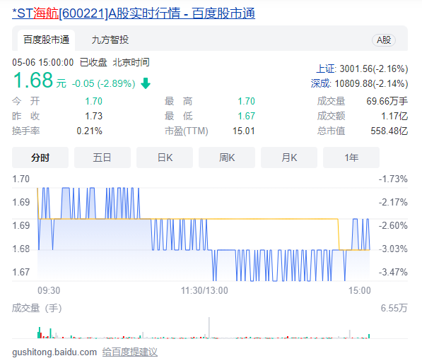
Task: Click the 昨收 value 1.73
Action: tap(93, 116)
